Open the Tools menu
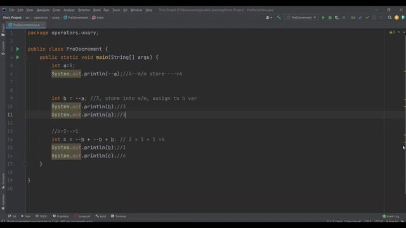The image size is (406, 228). tap(116, 10)
